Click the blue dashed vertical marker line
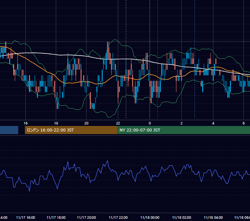The height and width of the screenshot is (221, 250). (x=195, y=59)
